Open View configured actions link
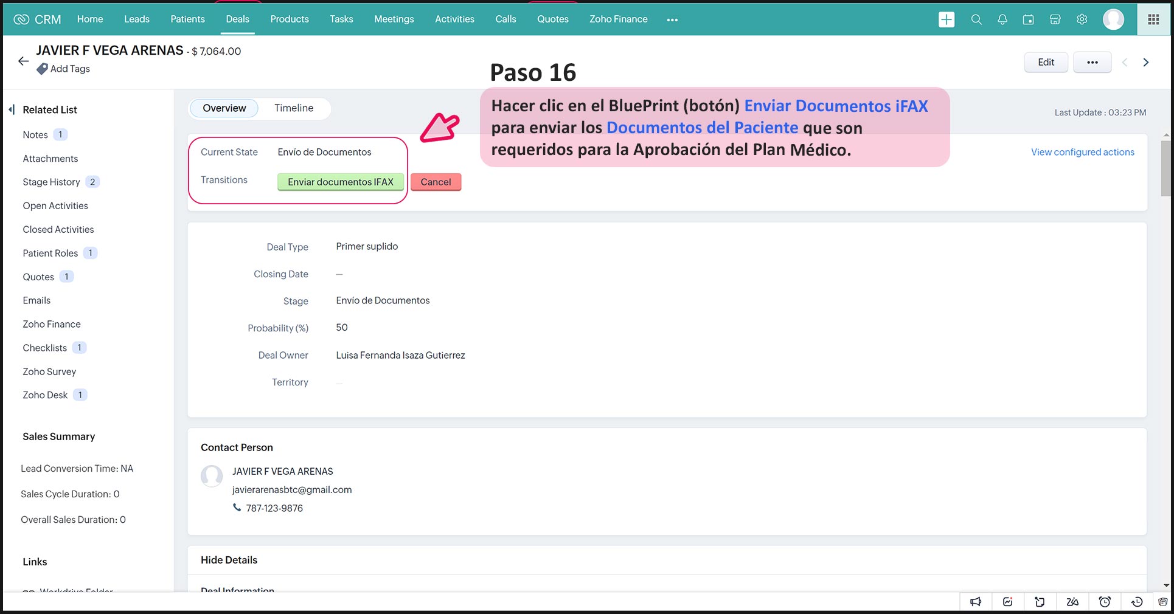 click(x=1082, y=152)
